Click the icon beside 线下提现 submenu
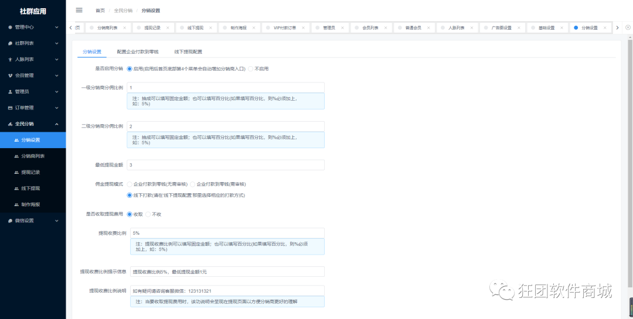The width and height of the screenshot is (633, 319). (x=16, y=188)
